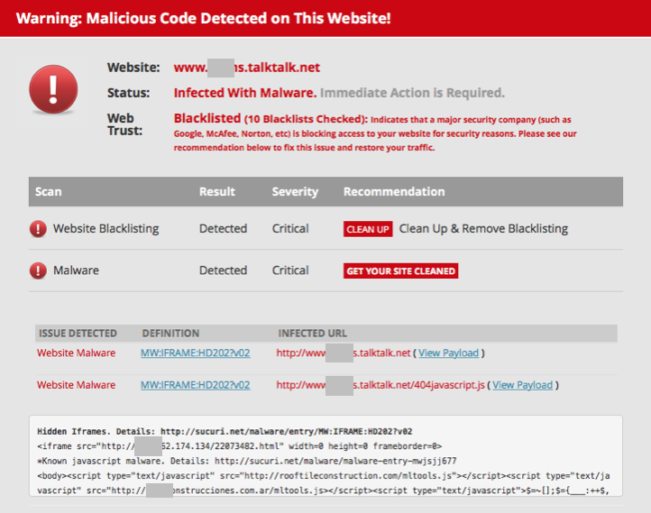Click the 'Warning: Malicious Code Detected' banner title
The height and width of the screenshot is (513, 651).
coord(203,18)
